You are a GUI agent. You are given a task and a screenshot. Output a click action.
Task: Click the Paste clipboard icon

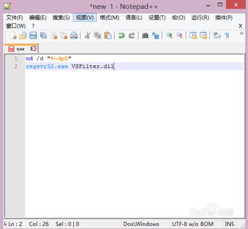108,36
